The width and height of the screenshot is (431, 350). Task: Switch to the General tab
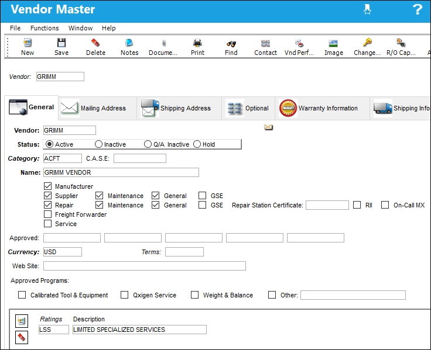[x=32, y=108]
